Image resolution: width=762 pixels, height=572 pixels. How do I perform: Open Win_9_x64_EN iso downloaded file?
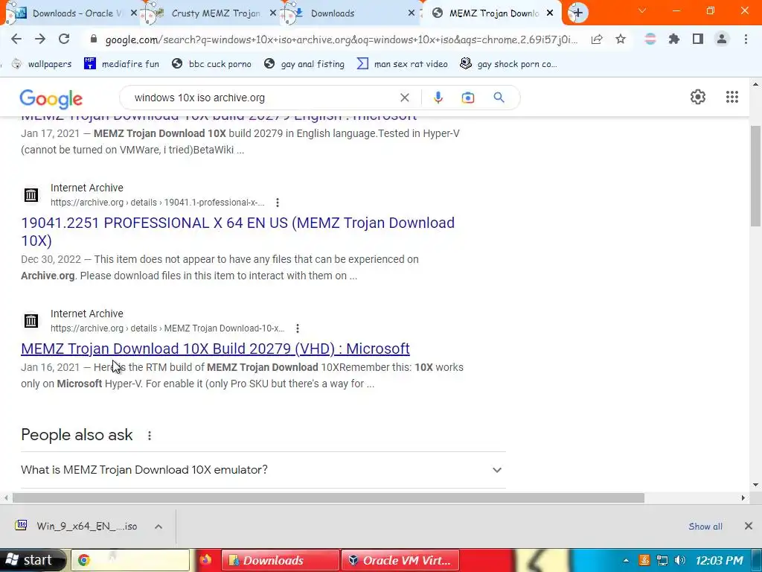pyautogui.click(x=77, y=527)
